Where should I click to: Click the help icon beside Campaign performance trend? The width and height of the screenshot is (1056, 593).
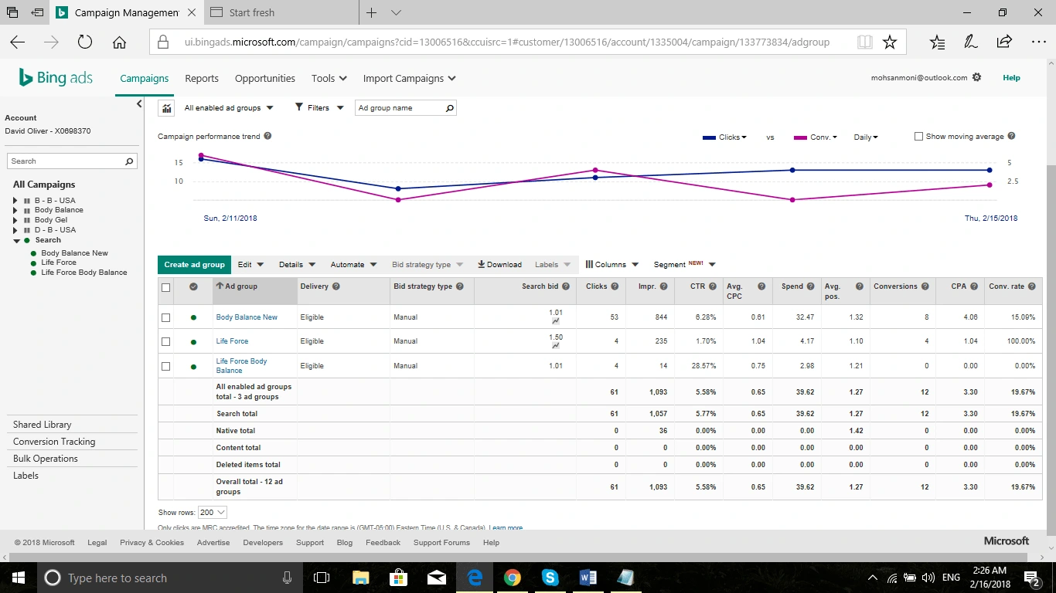[267, 137]
